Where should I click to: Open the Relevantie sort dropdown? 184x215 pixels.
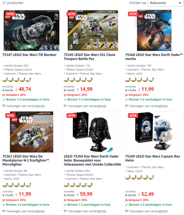tap(165, 3)
